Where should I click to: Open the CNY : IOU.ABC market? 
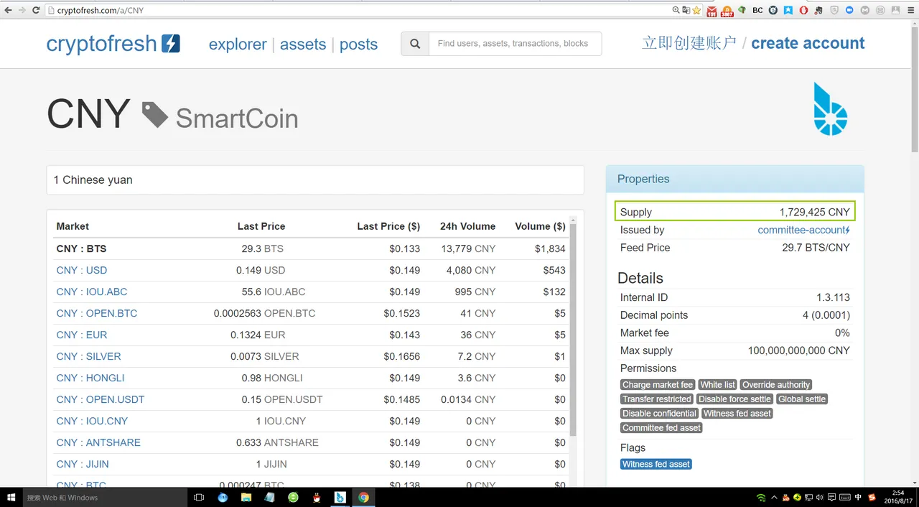click(92, 292)
